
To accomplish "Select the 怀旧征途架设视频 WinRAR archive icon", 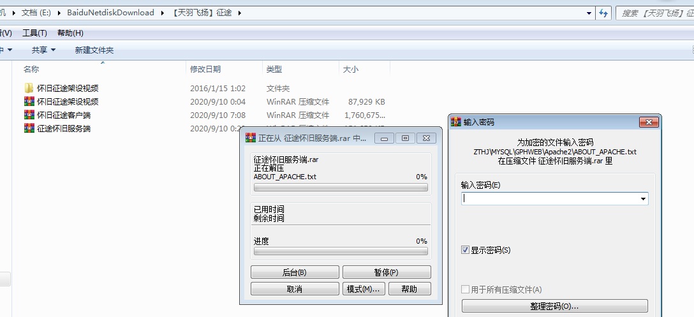I will pos(29,101).
